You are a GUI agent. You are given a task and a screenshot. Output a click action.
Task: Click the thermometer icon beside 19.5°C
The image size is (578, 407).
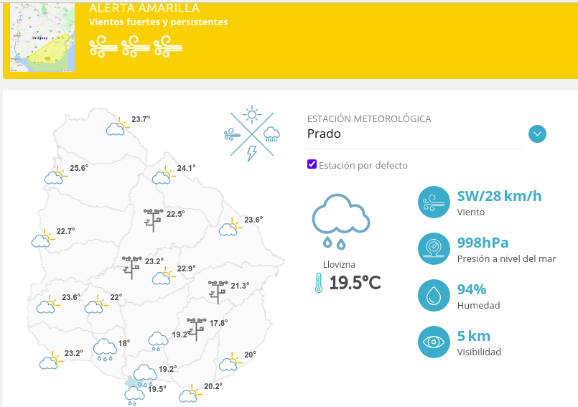tap(319, 283)
